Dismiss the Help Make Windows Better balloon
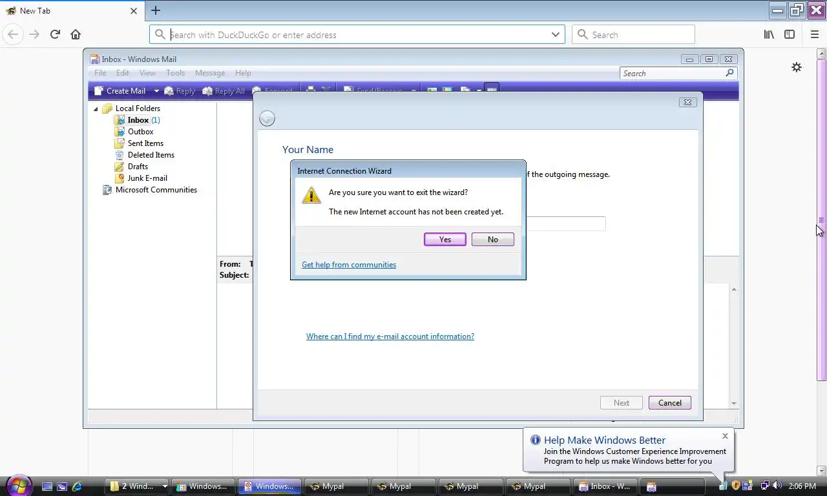The height and width of the screenshot is (496, 827). point(725,436)
